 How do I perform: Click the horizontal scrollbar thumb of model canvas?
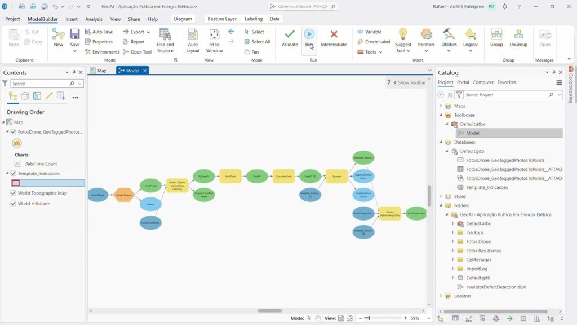coord(269,311)
